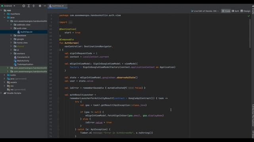Click the kotlin folder icon
Image resolution: width=254 pixels, height=142 pixels.
(x=8, y=75)
